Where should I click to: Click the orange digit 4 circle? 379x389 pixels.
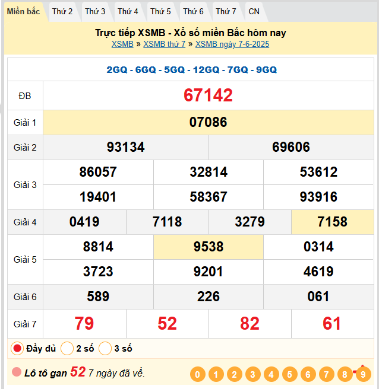tap(271, 374)
